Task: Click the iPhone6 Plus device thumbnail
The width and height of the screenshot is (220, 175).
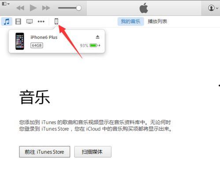Action: [x=20, y=41]
